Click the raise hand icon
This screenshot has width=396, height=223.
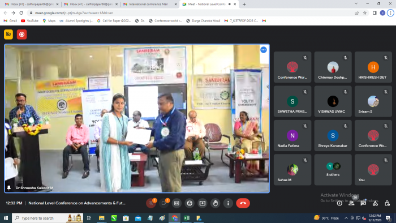point(215,203)
